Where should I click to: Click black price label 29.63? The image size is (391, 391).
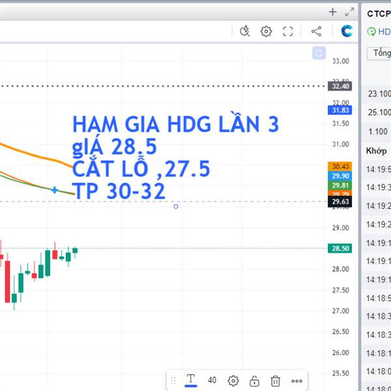(x=340, y=201)
